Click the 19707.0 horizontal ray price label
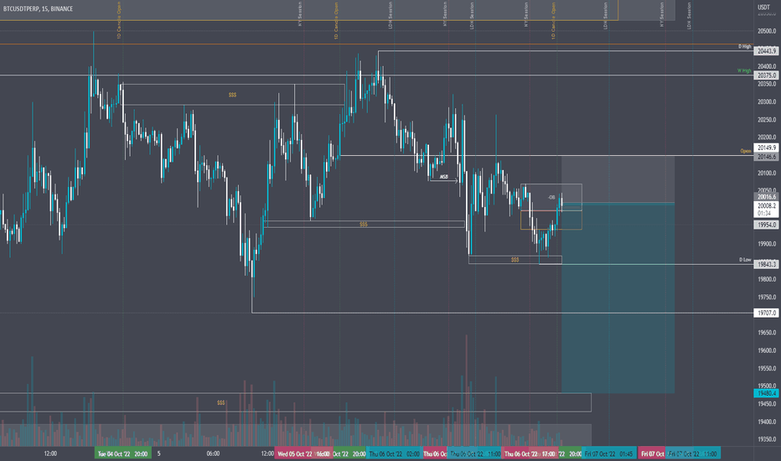Viewport: 781px width, 461px height. click(766, 313)
